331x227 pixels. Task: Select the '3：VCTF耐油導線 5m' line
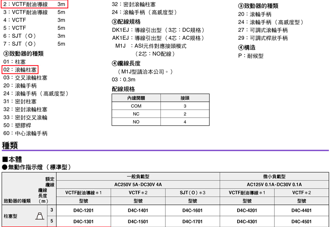click(x=34, y=12)
